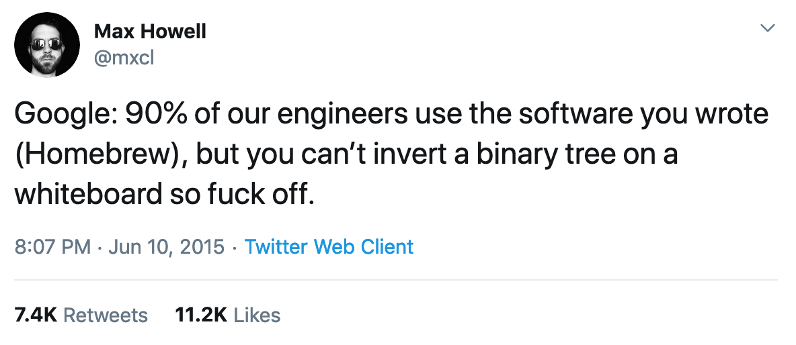The height and width of the screenshot is (345, 796).
Task: Click the 8:07 PM time text
Action: [x=52, y=247]
